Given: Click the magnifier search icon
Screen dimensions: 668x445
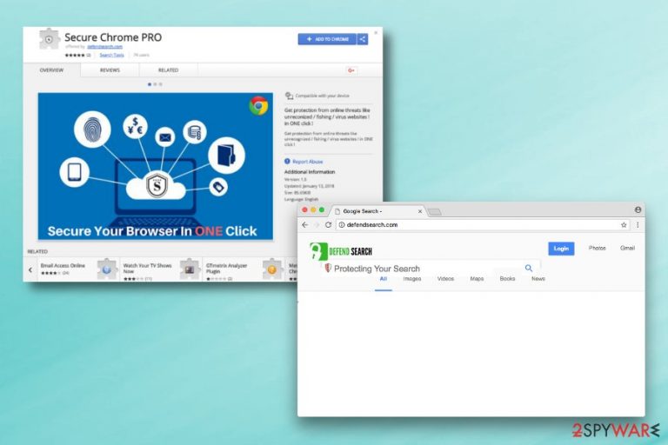Looking at the screenshot, I should coord(529,269).
